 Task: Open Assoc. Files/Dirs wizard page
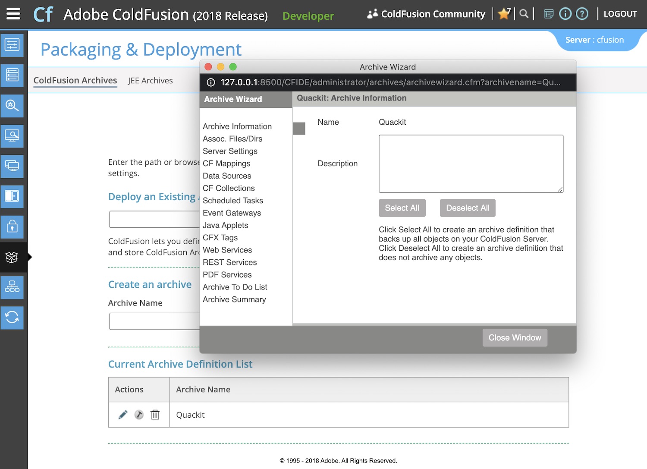click(232, 139)
